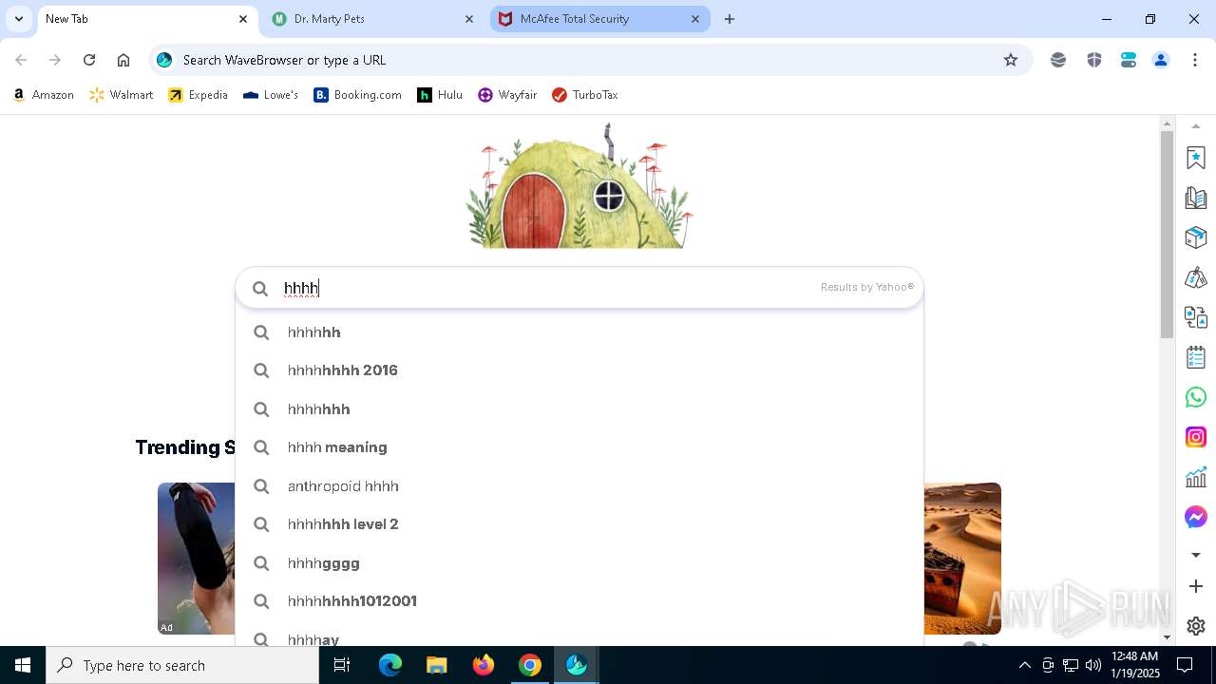Click the search magnifier icon in box
The height and width of the screenshot is (684, 1216).
pyautogui.click(x=260, y=289)
